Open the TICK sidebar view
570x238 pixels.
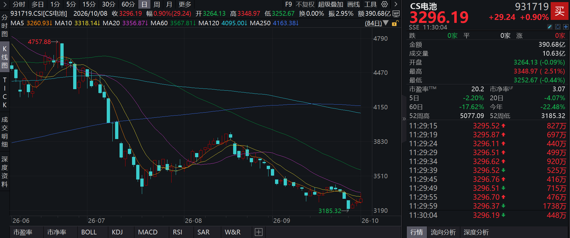click(4, 92)
